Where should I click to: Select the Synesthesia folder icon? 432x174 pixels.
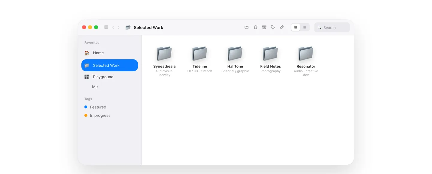click(x=164, y=54)
